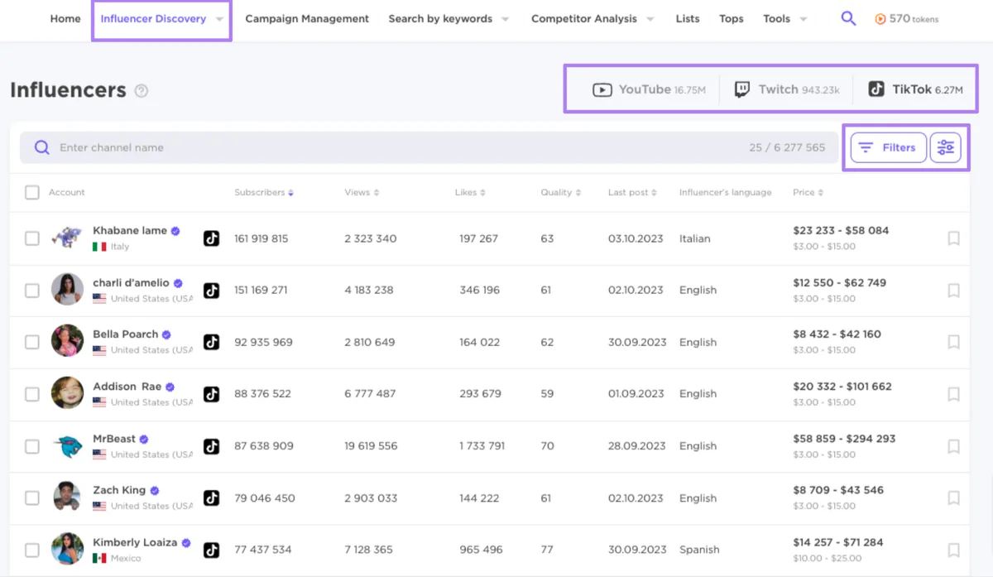Select the Addison Rae row checkbox

point(31,394)
